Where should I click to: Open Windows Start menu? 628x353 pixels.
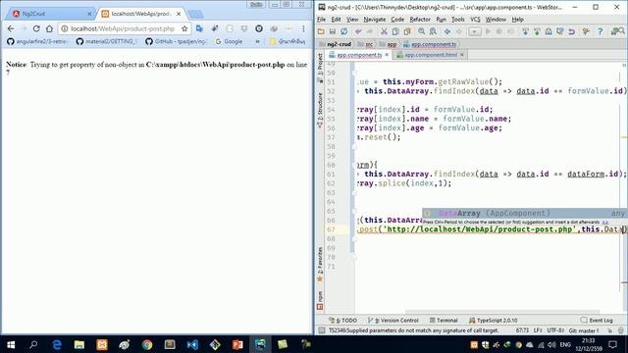click(x=11, y=344)
